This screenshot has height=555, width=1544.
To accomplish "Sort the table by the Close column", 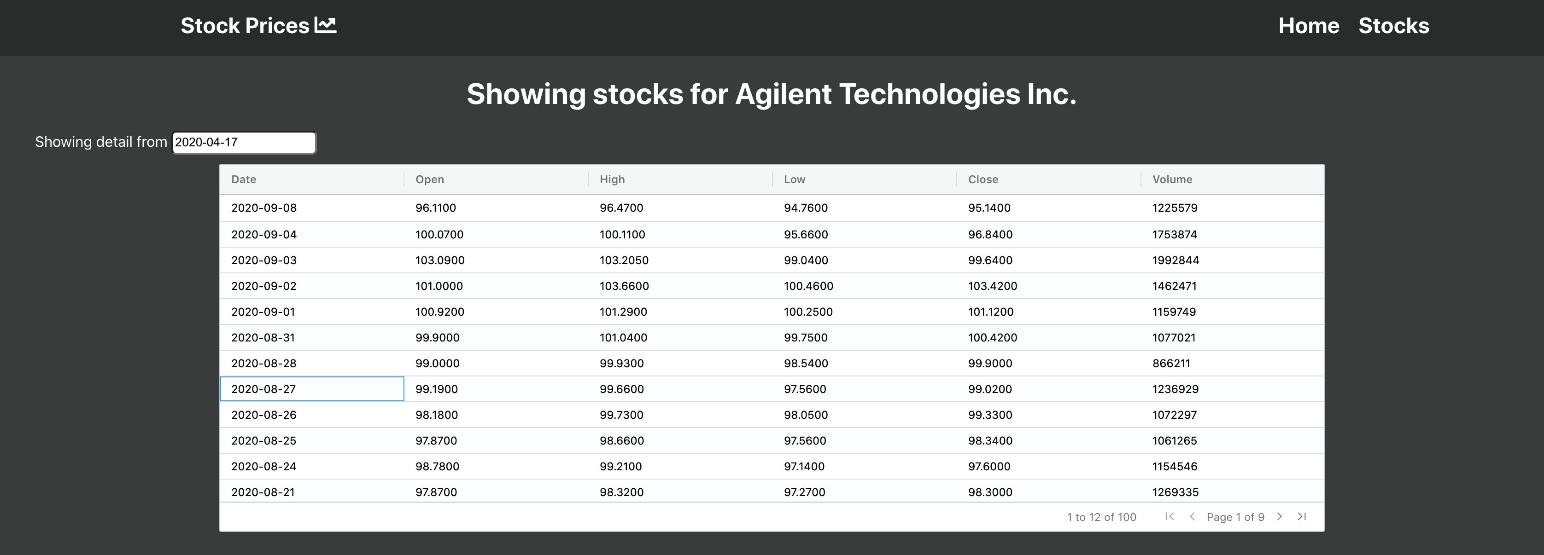I will pyautogui.click(x=983, y=179).
